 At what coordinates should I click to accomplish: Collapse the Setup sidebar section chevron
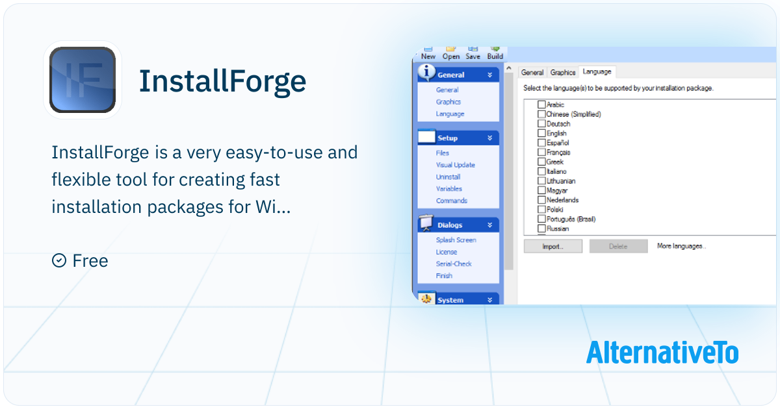pos(489,138)
